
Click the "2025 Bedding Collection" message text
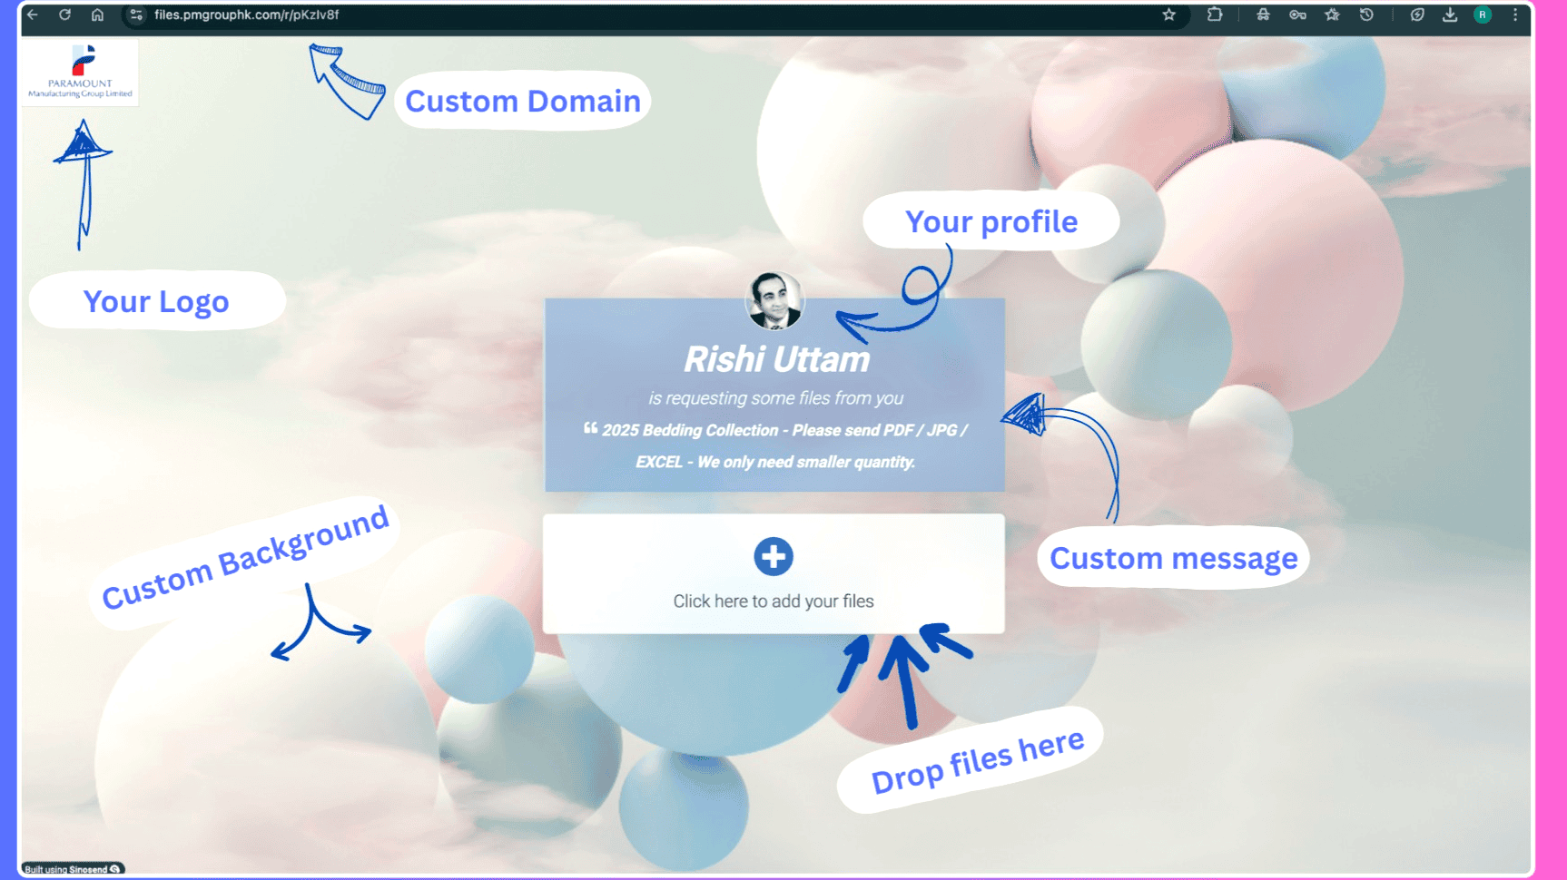click(775, 446)
